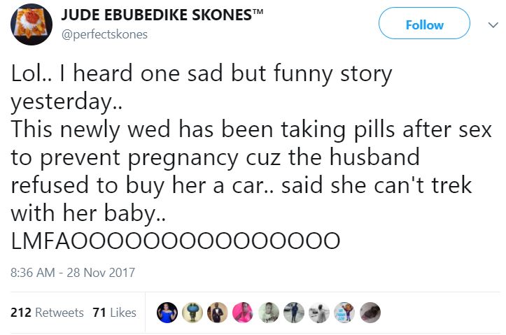Open the last dark brown liker avatar

[x=370, y=313]
